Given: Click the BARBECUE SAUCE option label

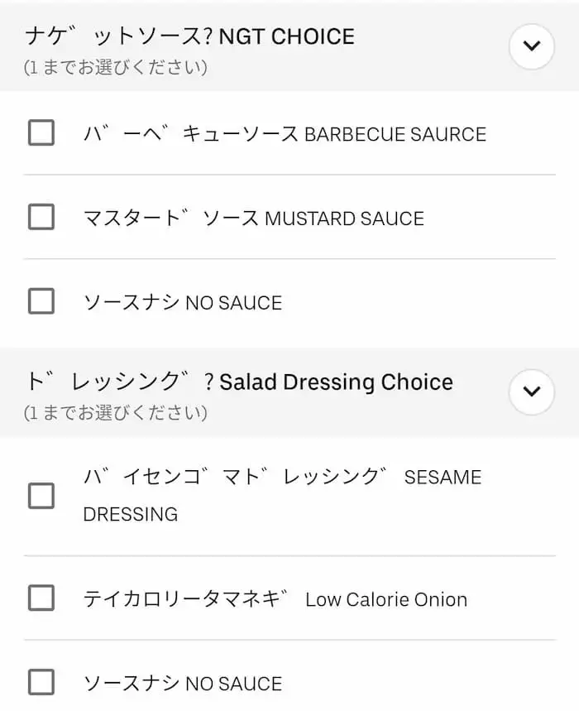Looking at the screenshot, I should click(285, 134).
